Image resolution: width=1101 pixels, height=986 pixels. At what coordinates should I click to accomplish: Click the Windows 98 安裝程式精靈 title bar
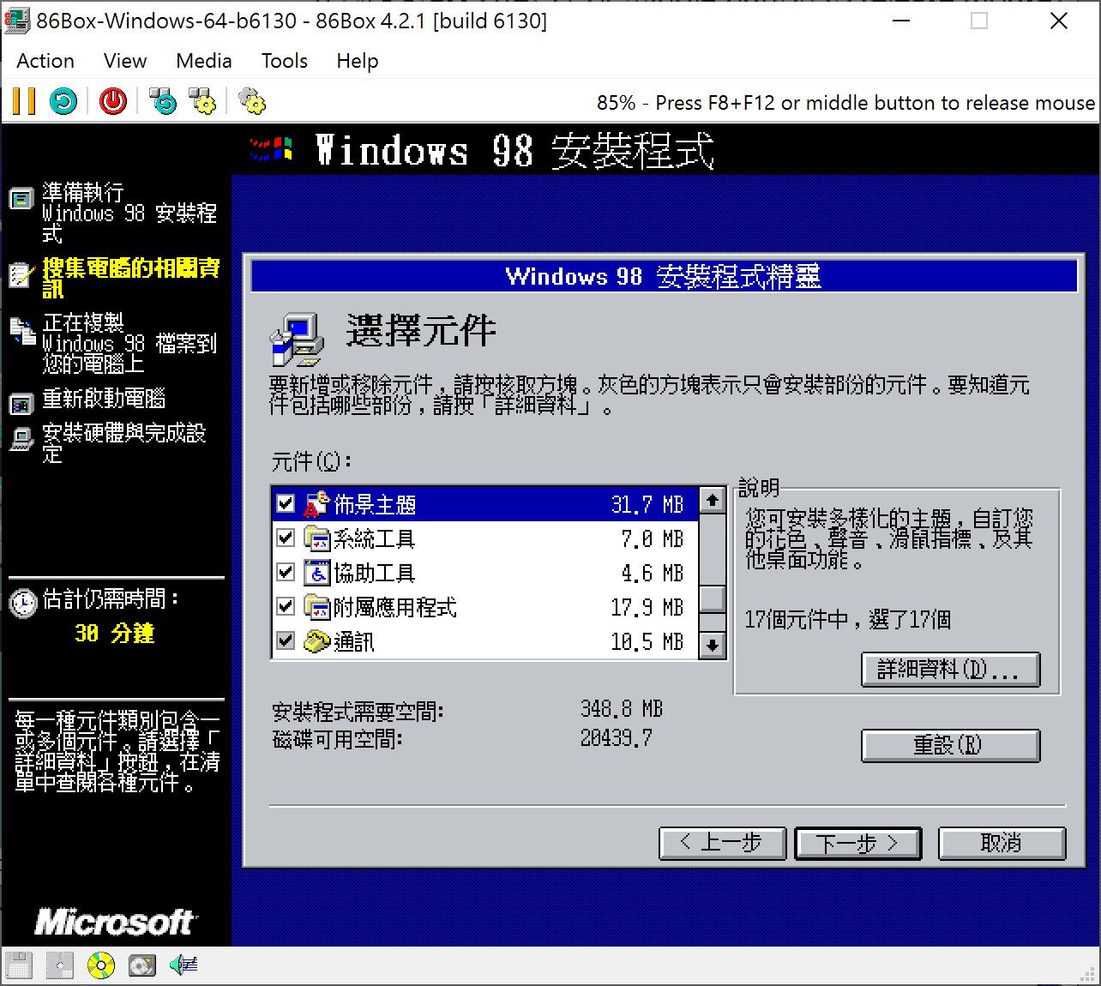coord(664,276)
